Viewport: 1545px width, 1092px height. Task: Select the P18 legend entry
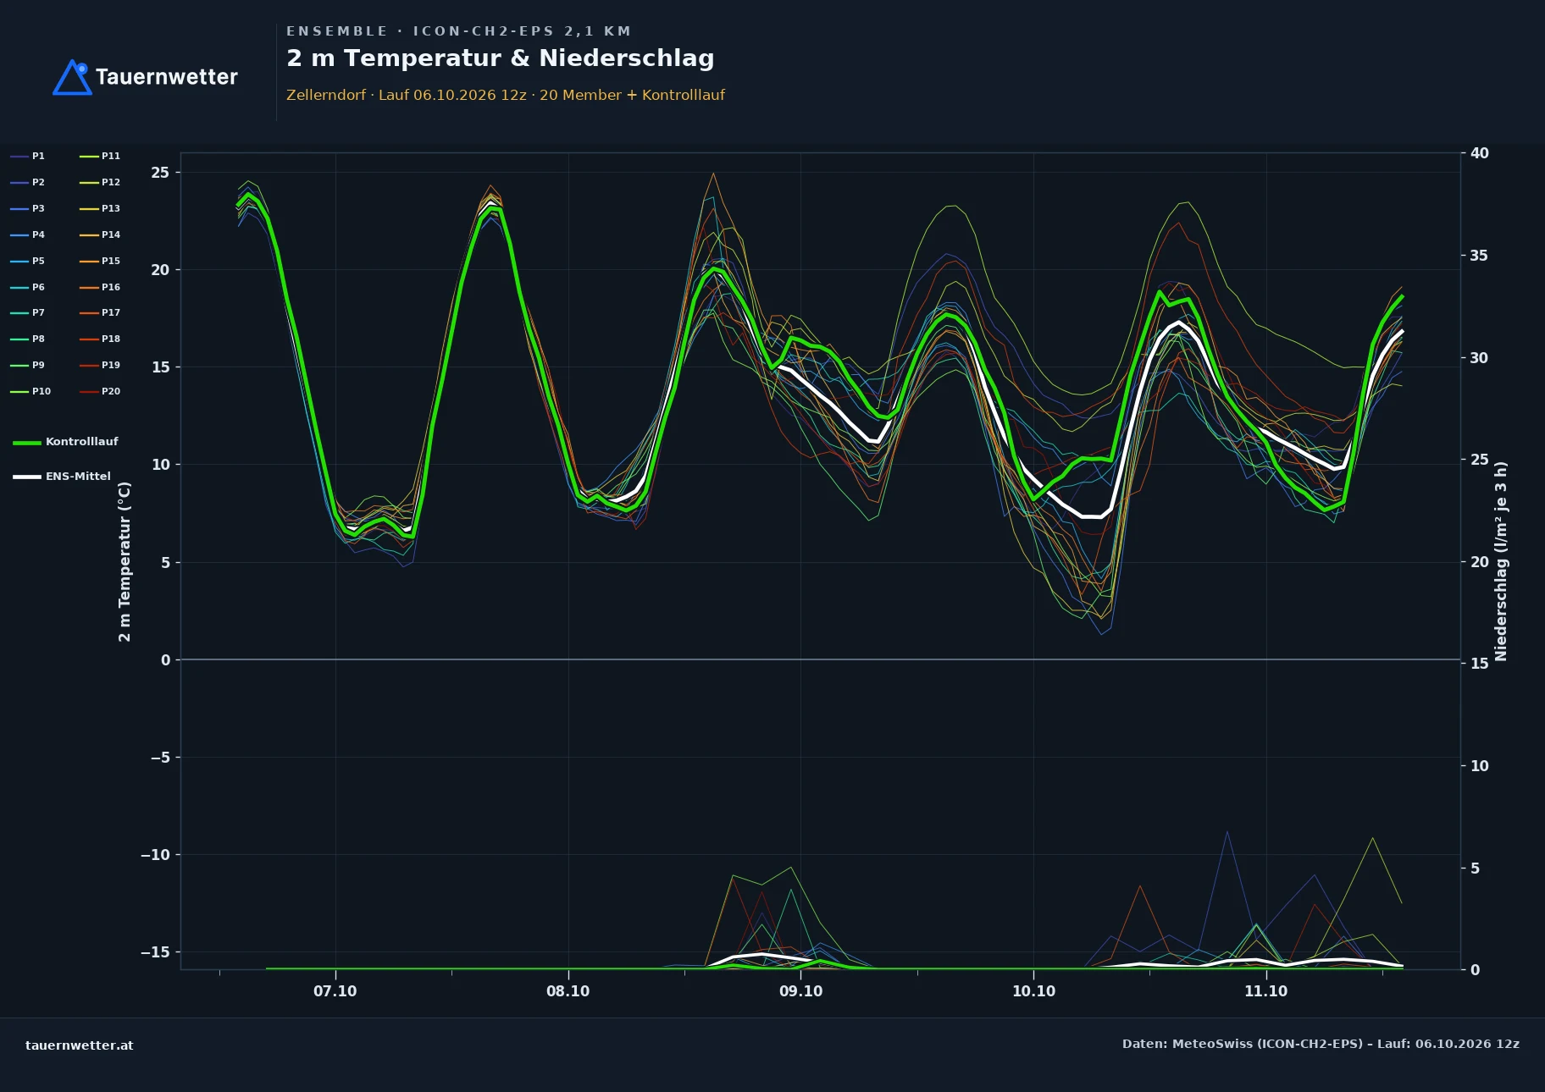pyautogui.click(x=100, y=339)
